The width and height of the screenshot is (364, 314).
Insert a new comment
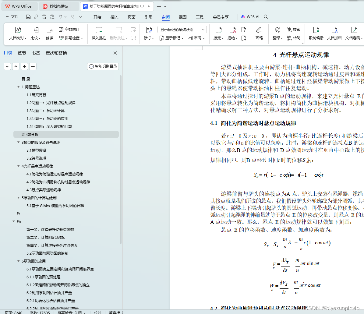[99, 34]
